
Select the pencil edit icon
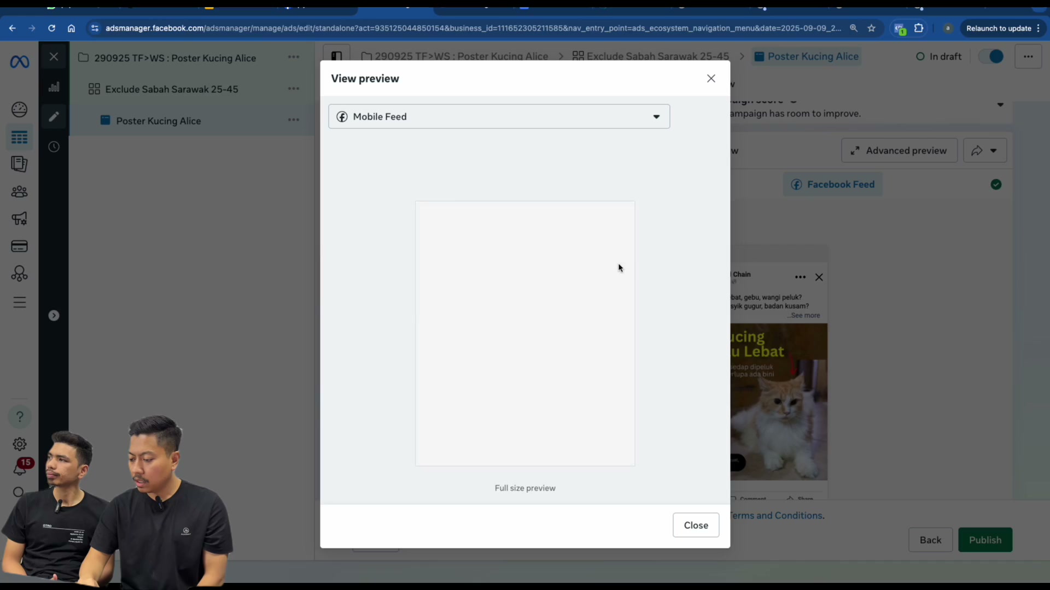(54, 116)
